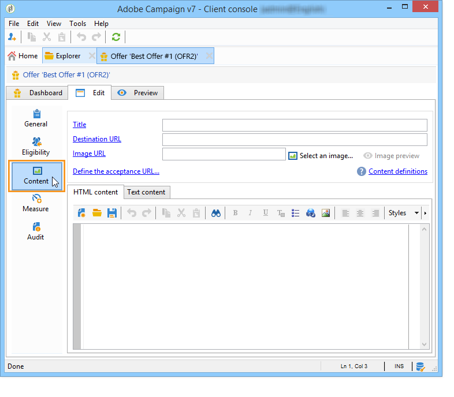Screen dimensions: 454x397
Task: Open the Measure section in the sidebar
Action: pos(36,203)
